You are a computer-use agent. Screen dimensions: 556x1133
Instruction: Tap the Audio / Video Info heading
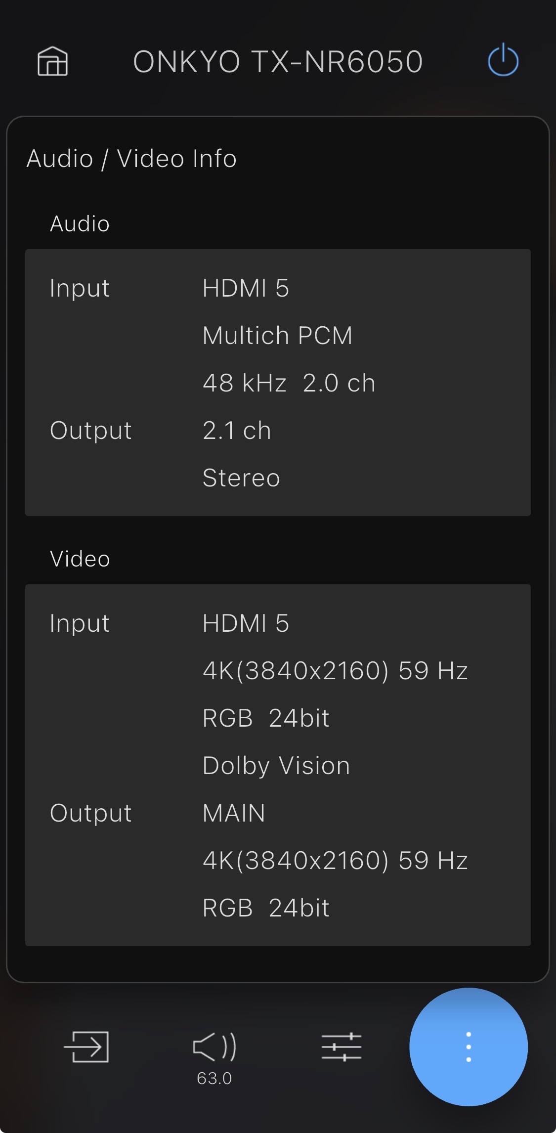(131, 159)
